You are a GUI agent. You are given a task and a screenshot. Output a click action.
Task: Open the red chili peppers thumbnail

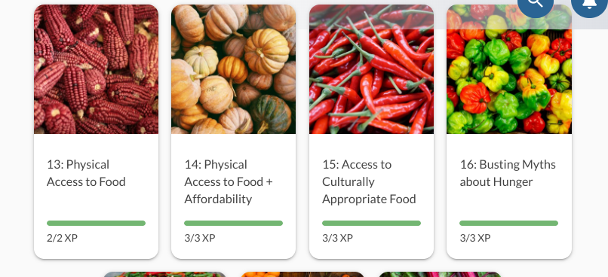click(x=371, y=69)
